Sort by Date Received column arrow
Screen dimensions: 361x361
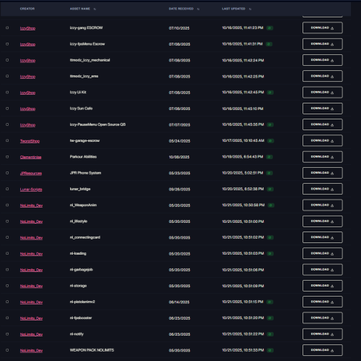point(198,9)
